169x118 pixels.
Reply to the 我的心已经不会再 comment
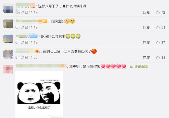point(146,58)
